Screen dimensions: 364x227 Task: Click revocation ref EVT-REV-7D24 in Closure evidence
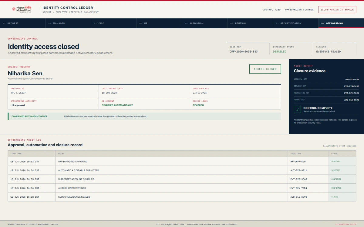352,93
